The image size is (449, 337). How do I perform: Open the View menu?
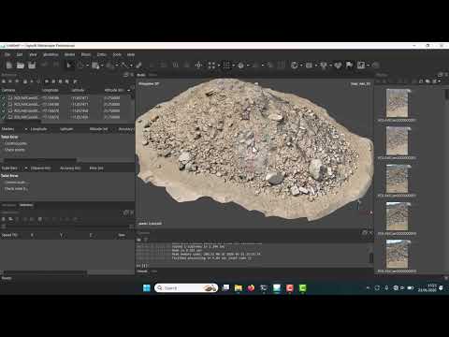pos(33,54)
